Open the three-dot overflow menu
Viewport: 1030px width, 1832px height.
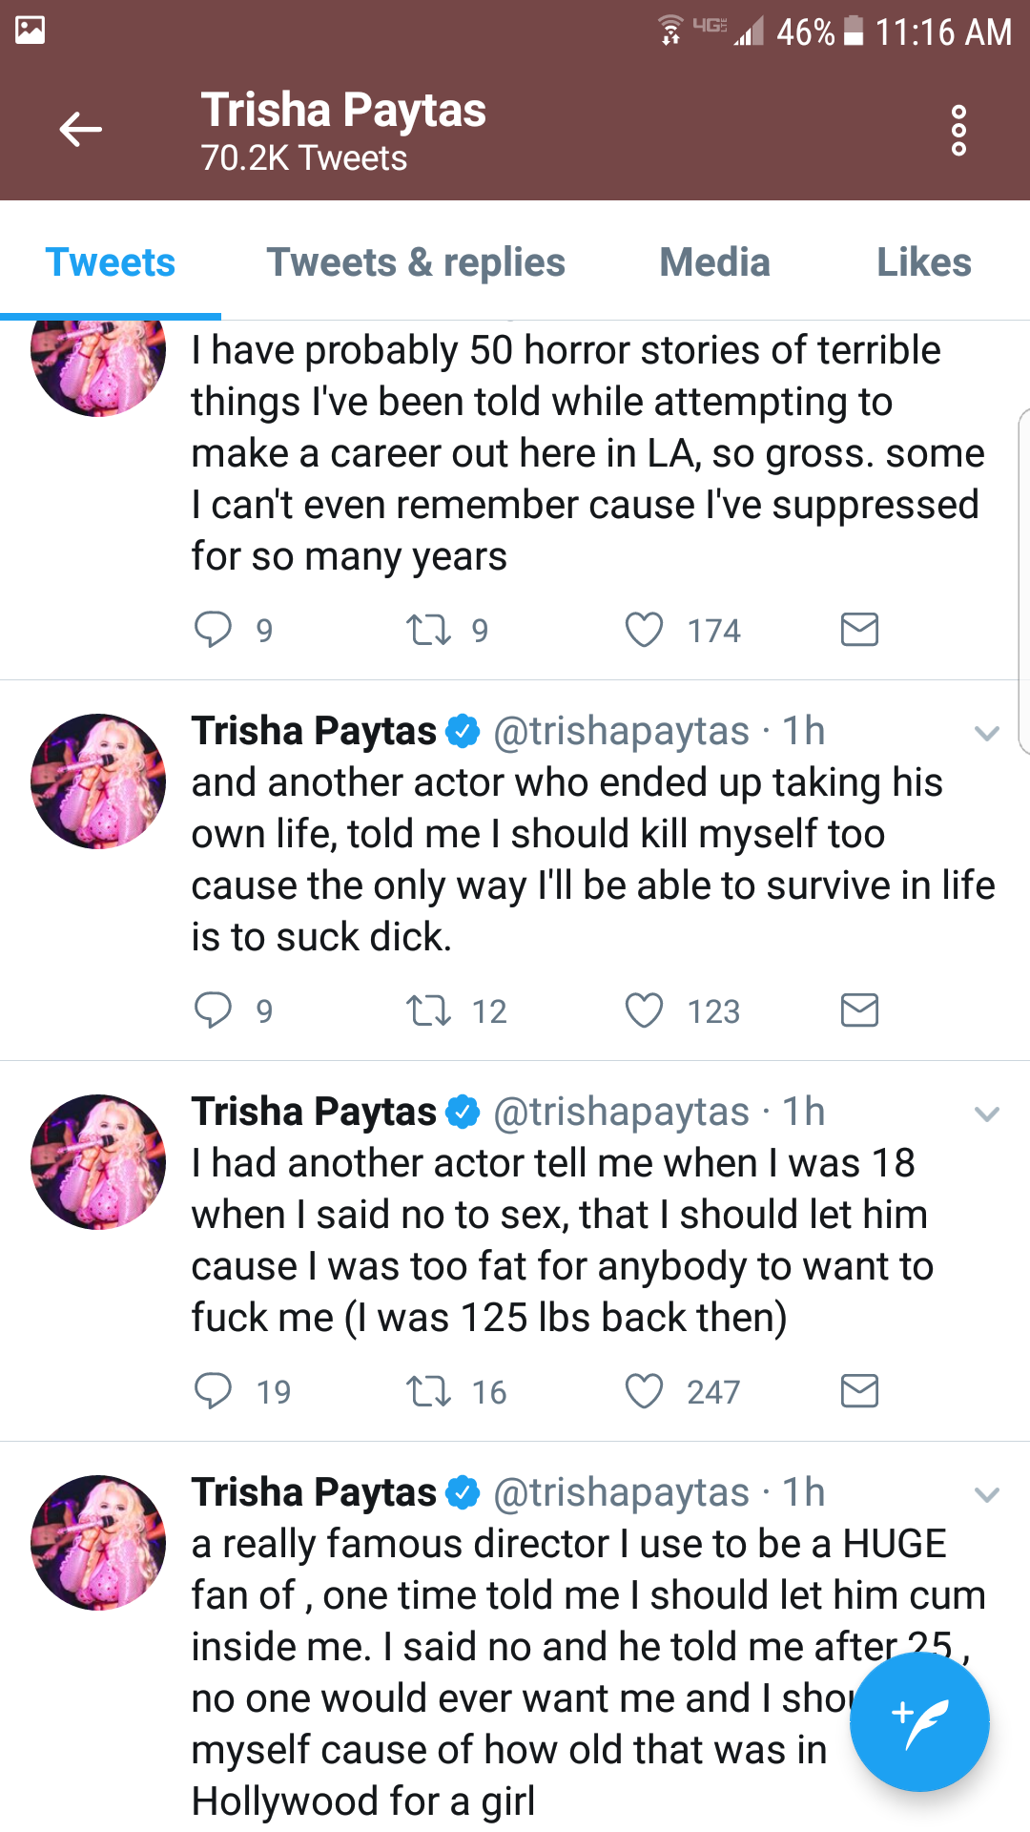point(958,131)
